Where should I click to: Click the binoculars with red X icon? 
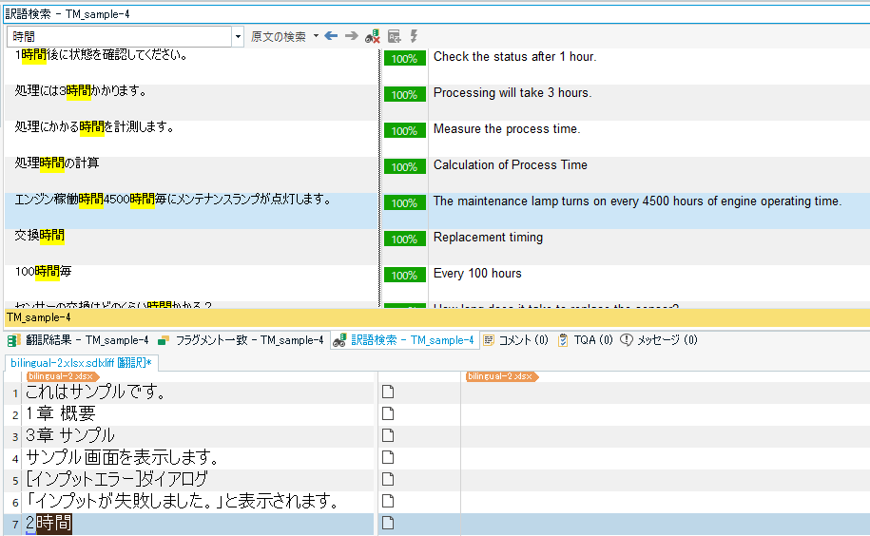coord(373,36)
